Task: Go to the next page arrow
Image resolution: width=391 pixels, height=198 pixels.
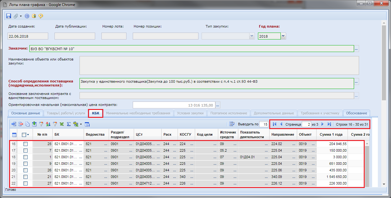Action: [x=322, y=124]
